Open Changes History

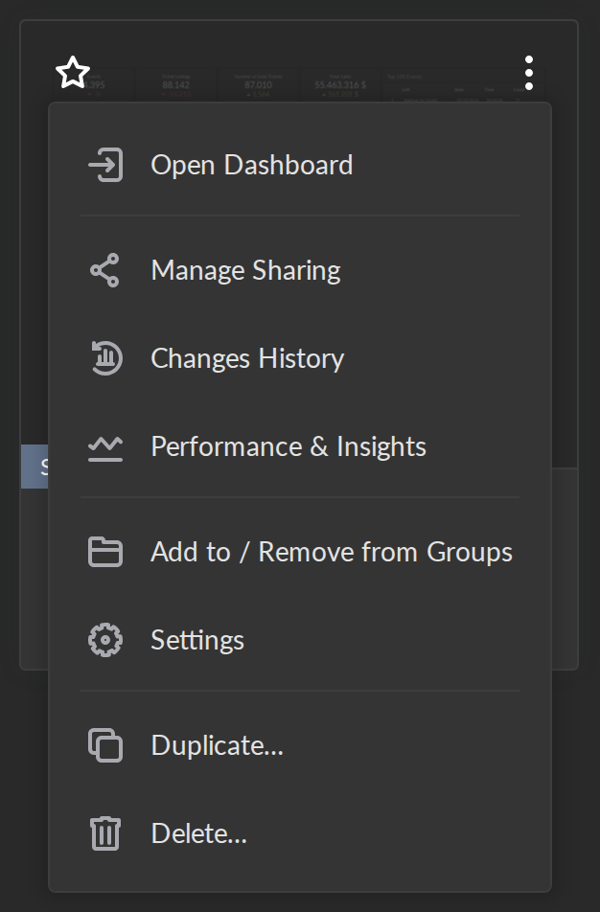300,358
